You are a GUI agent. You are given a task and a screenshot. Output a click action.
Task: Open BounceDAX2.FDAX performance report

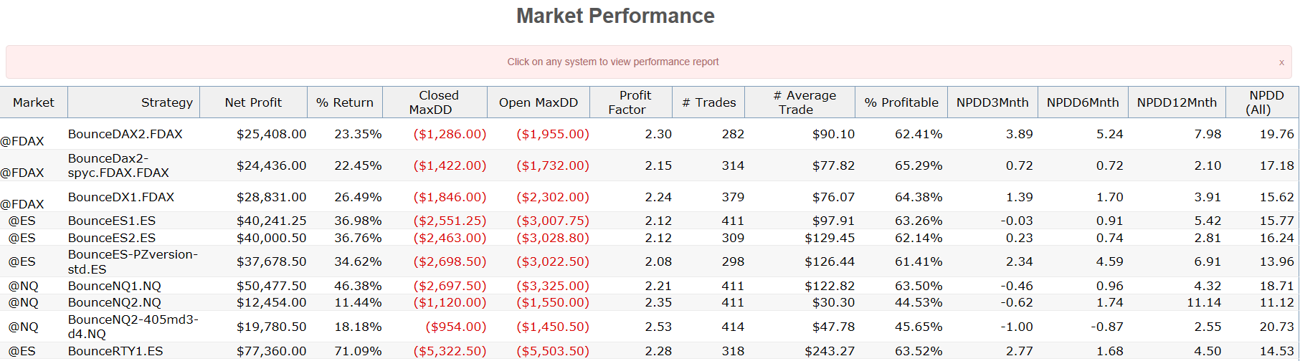pos(125,134)
